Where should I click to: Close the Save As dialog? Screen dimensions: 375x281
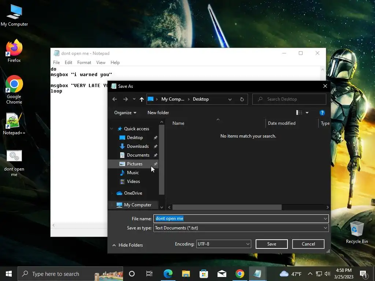point(325,86)
